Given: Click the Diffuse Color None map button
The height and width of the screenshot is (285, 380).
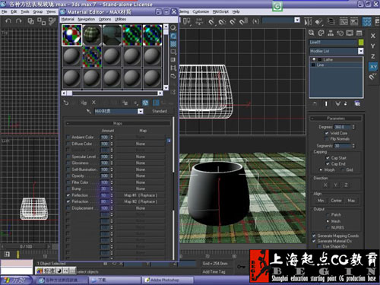Looking at the screenshot, I should click(x=141, y=144).
